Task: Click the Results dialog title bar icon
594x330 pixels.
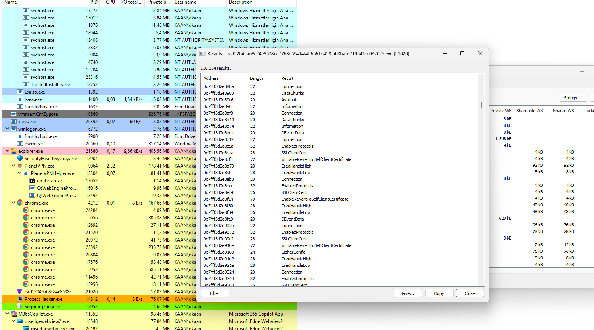Action: 202,54
